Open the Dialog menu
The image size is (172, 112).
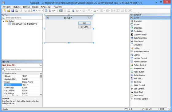(x=35, y=7)
